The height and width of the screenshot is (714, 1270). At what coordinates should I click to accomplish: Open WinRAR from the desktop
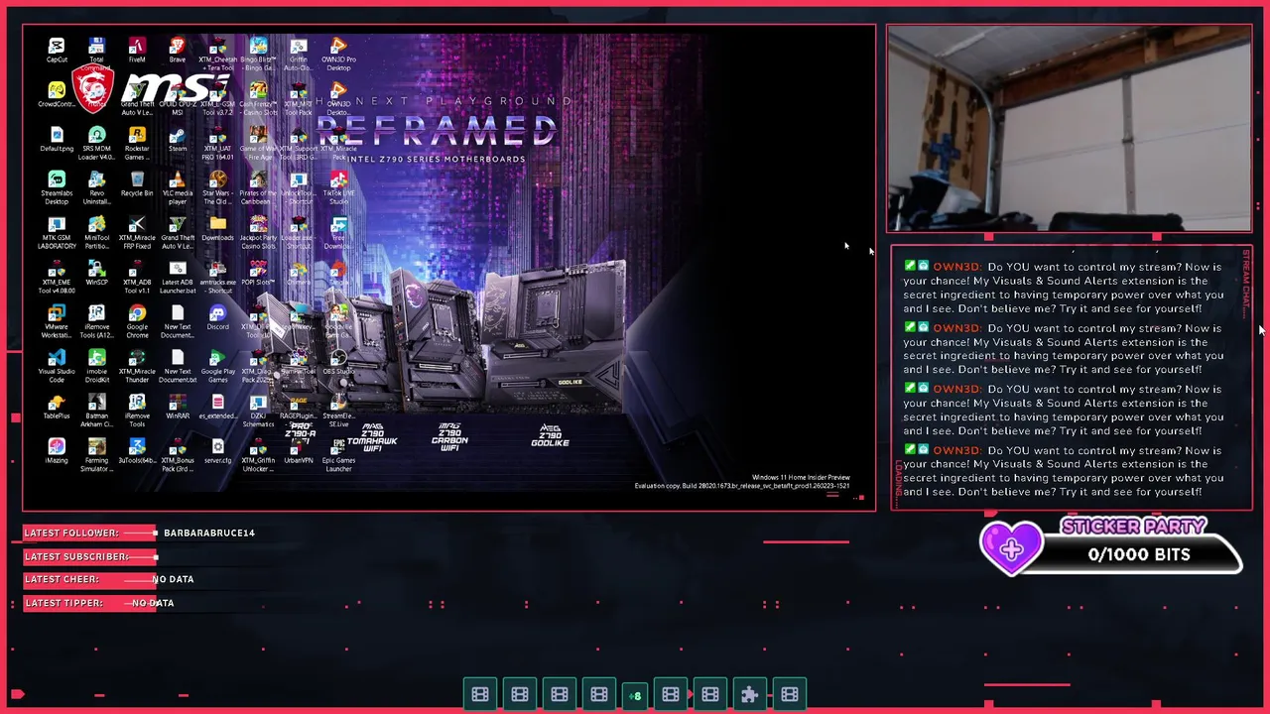coord(177,408)
